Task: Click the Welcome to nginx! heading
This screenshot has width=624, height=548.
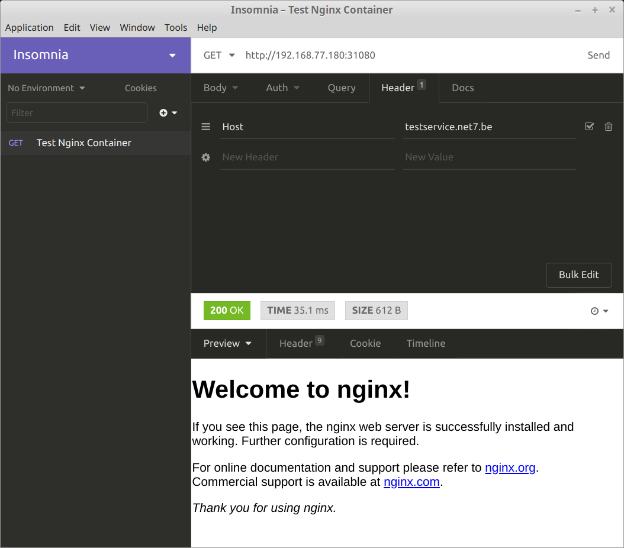Action: (301, 389)
